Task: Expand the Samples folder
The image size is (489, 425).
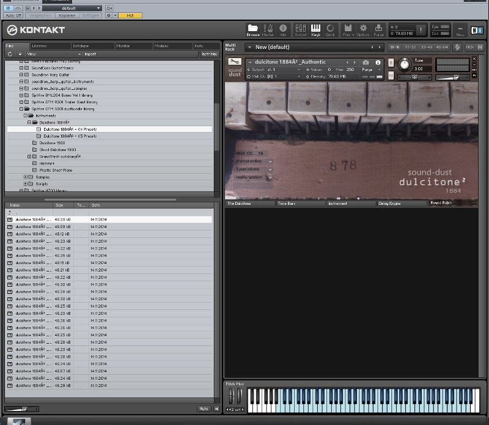Action: (x=26, y=177)
